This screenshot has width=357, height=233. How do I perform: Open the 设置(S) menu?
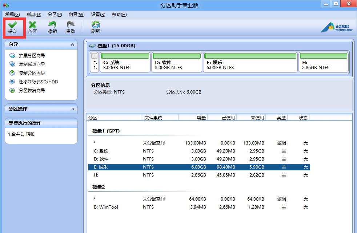point(98,14)
